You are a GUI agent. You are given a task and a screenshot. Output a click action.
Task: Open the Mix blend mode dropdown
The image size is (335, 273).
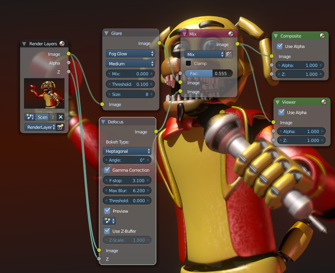click(204, 54)
